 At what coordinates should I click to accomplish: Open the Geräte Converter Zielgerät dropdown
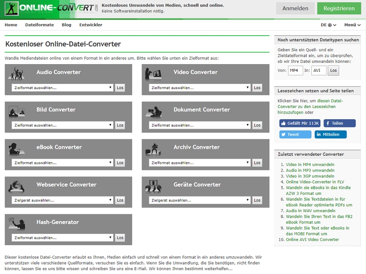(200, 200)
